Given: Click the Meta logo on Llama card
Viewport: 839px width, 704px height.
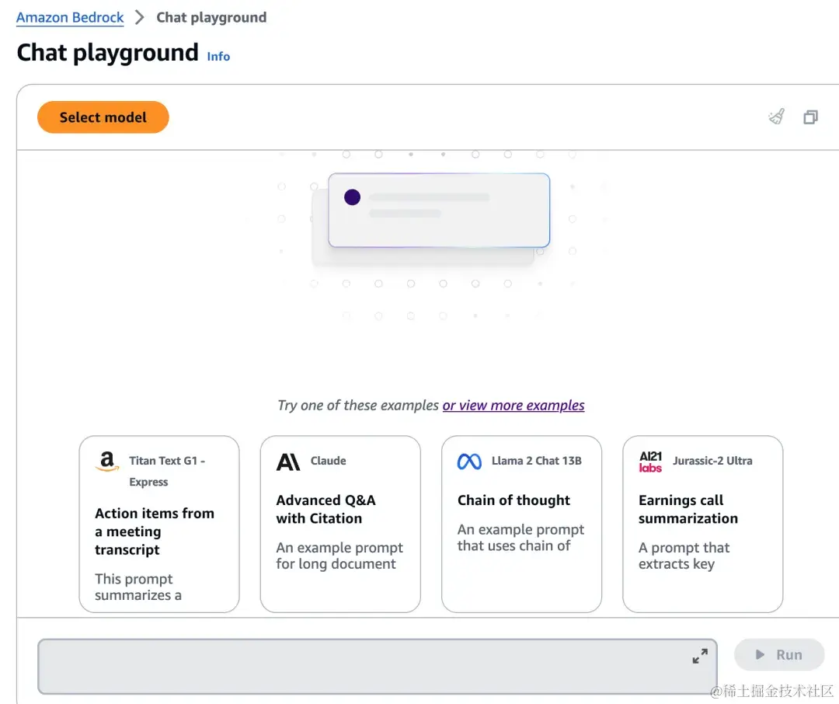Looking at the screenshot, I should click(x=469, y=461).
